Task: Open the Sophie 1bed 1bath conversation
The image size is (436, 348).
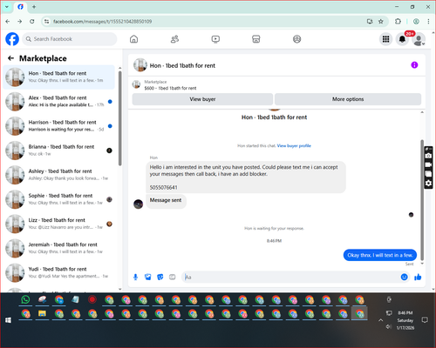Action: pos(59,199)
